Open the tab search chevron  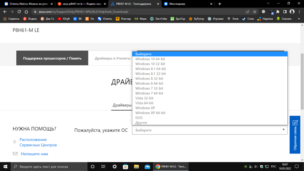(x=268, y=3)
